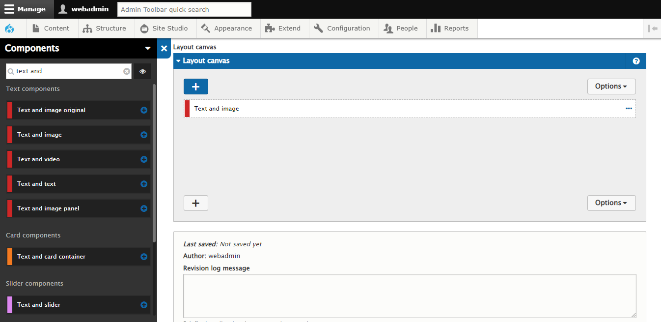Select Text and video sidebar label
The height and width of the screenshot is (322, 661).
tap(38, 159)
